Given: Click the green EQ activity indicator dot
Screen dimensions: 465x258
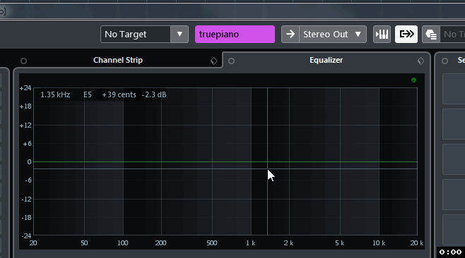Looking at the screenshot, I should coord(413,80).
